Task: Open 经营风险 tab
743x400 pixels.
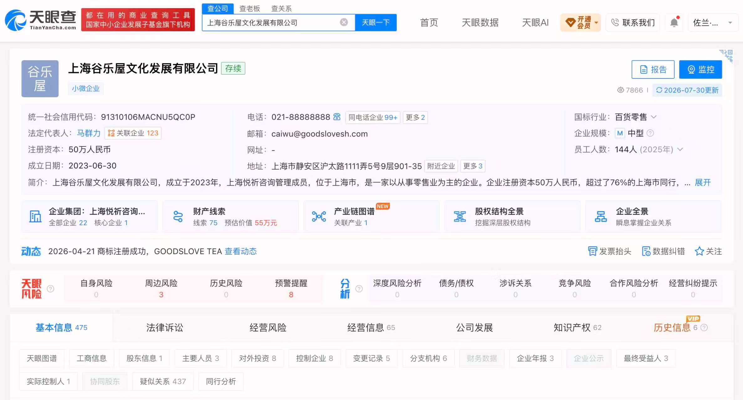Action: click(x=268, y=327)
